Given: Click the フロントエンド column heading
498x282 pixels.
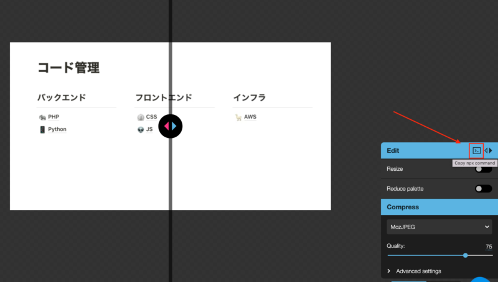Looking at the screenshot, I should point(164,98).
